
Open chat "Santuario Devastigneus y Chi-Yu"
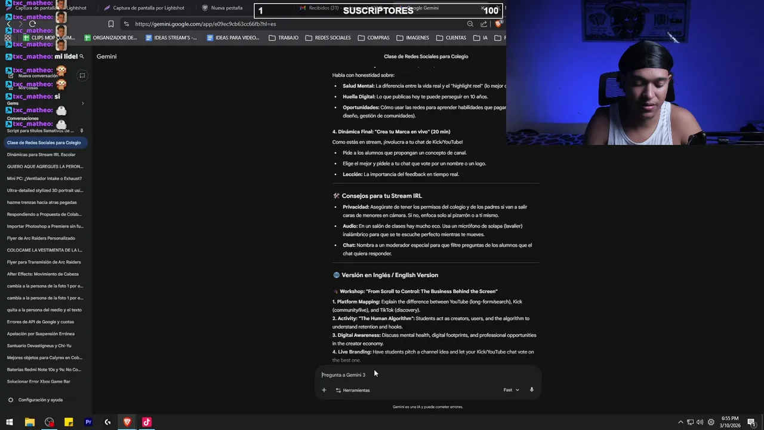(x=44, y=346)
